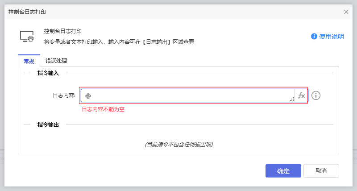
Task: Close the 控制台日志打印 dialog
Action: [346, 12]
